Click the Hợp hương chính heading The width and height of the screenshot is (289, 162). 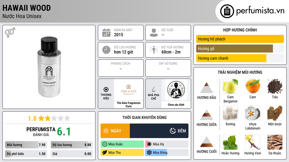tap(240, 30)
